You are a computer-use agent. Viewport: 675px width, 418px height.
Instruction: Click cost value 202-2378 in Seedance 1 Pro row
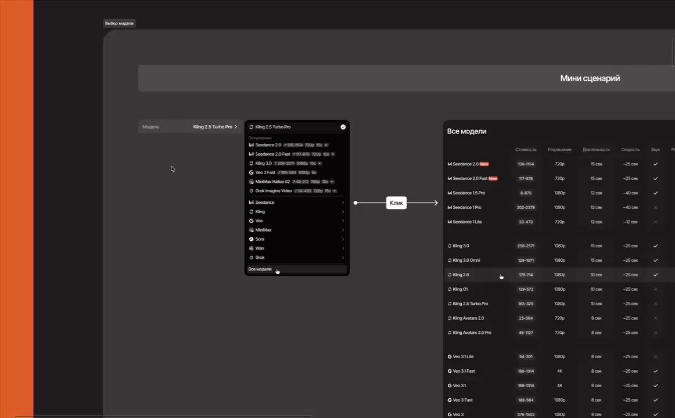[526, 207]
